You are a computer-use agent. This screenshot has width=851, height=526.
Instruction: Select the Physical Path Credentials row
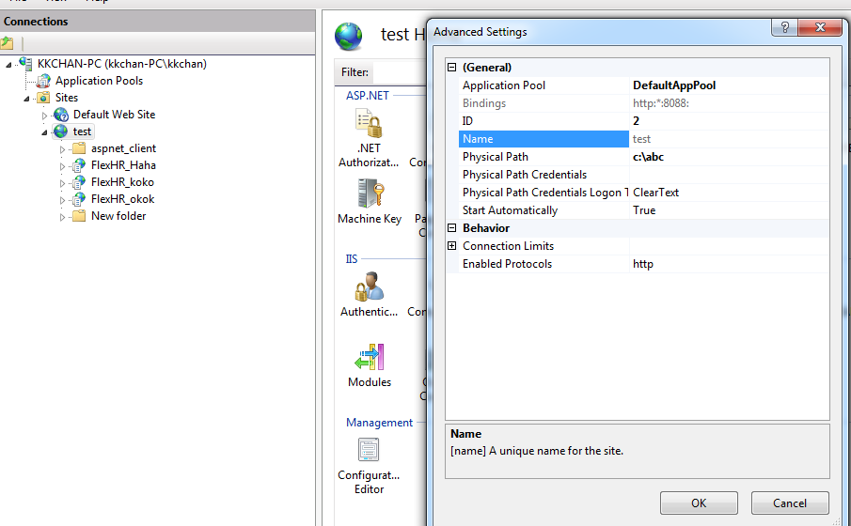[644, 175]
